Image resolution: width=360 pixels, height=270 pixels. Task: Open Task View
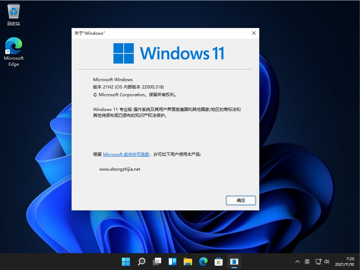coord(157,262)
